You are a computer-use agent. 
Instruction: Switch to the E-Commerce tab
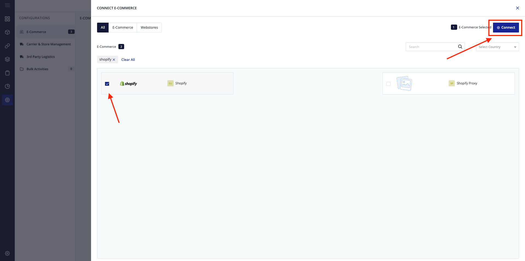pos(123,28)
